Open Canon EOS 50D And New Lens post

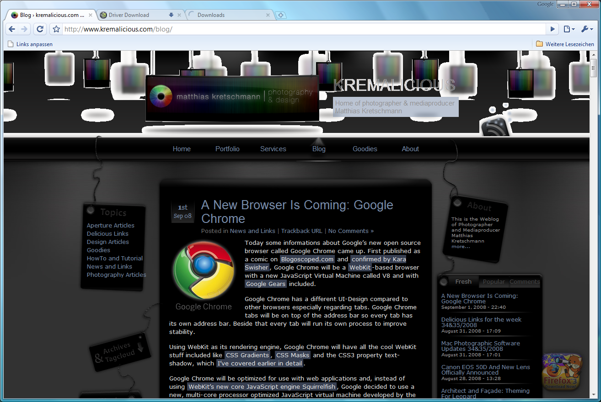point(486,370)
